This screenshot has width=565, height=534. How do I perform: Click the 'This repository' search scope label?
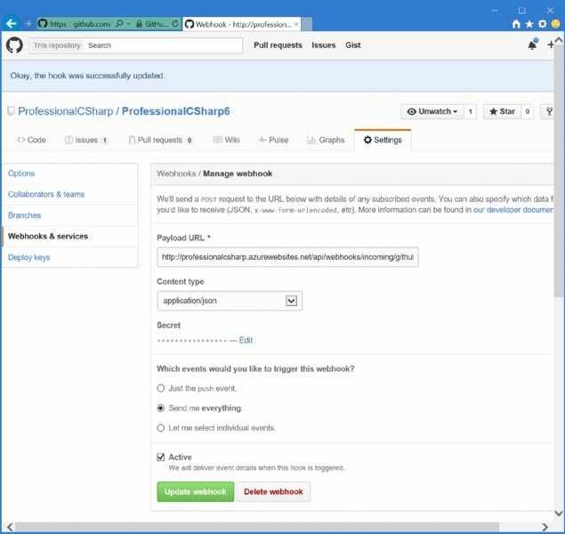point(57,45)
